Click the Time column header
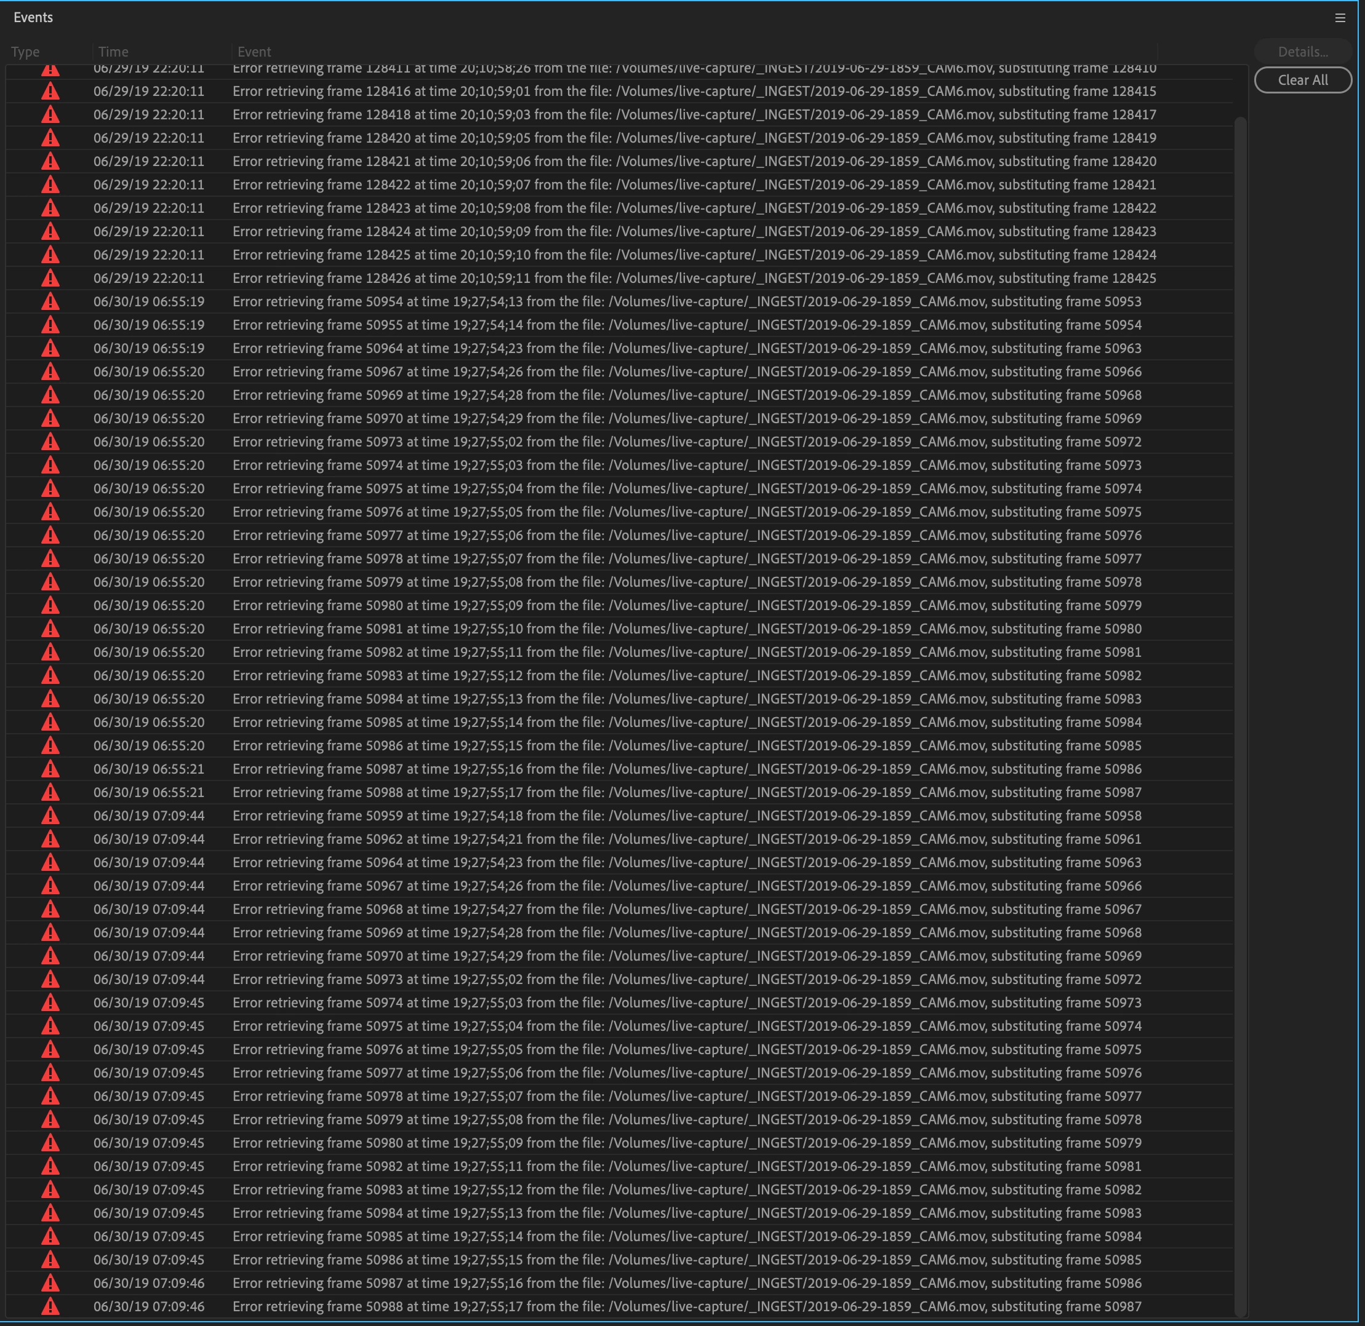The width and height of the screenshot is (1365, 1326). (114, 52)
